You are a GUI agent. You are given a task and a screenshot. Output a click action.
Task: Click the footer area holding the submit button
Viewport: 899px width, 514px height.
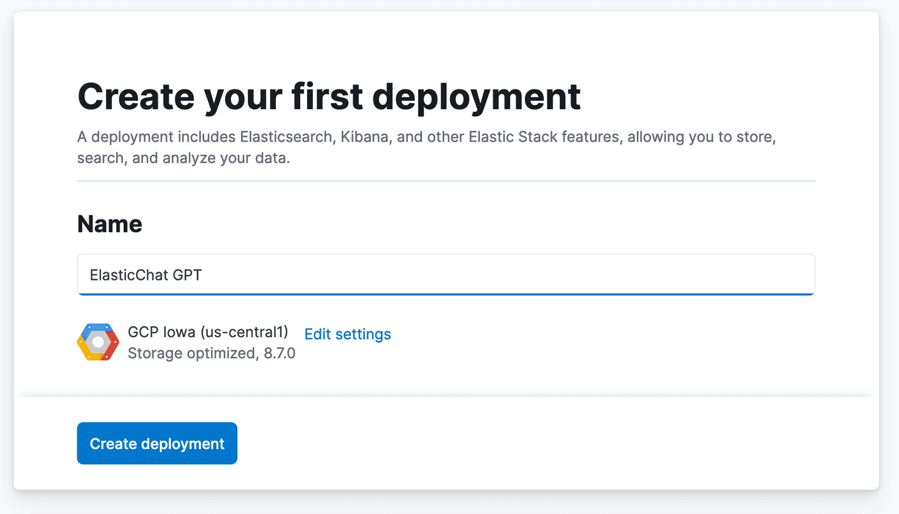click(449, 443)
